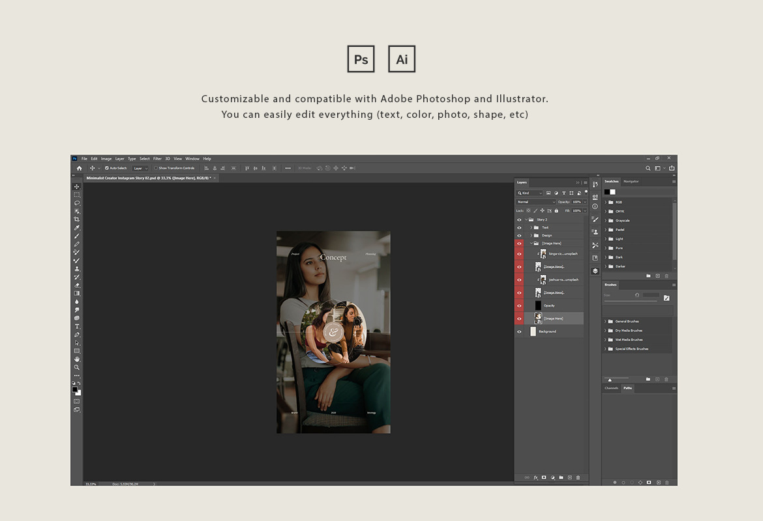Hide the kinga-cic unsplash layer
The width and height of the screenshot is (763, 521).
pyautogui.click(x=519, y=254)
